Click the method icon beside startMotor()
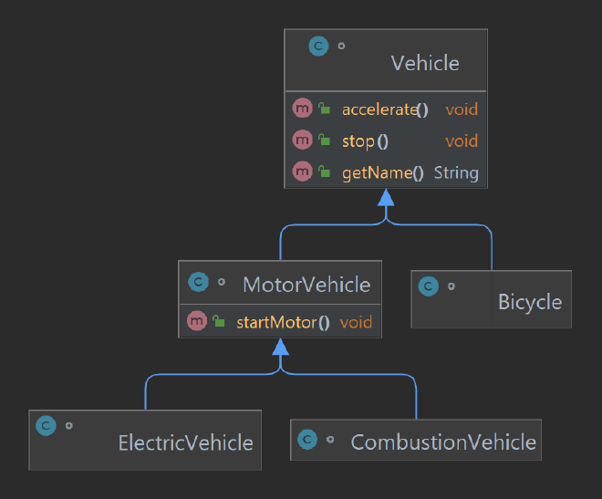 coord(197,320)
